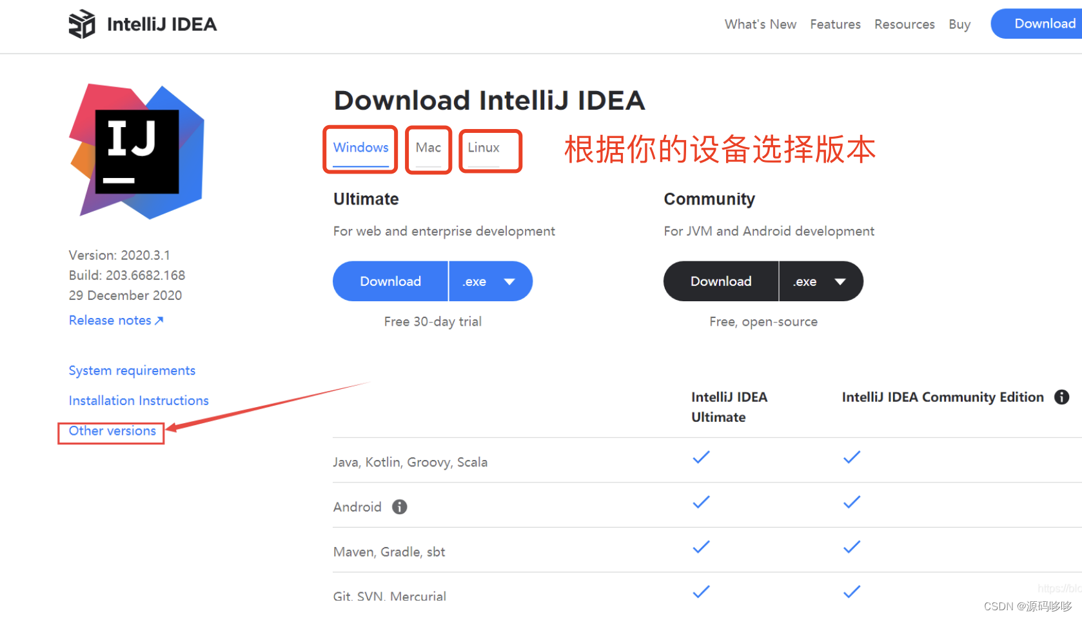This screenshot has height=618, width=1082.
Task: Click 'Community' edition heading
Action: click(x=709, y=199)
